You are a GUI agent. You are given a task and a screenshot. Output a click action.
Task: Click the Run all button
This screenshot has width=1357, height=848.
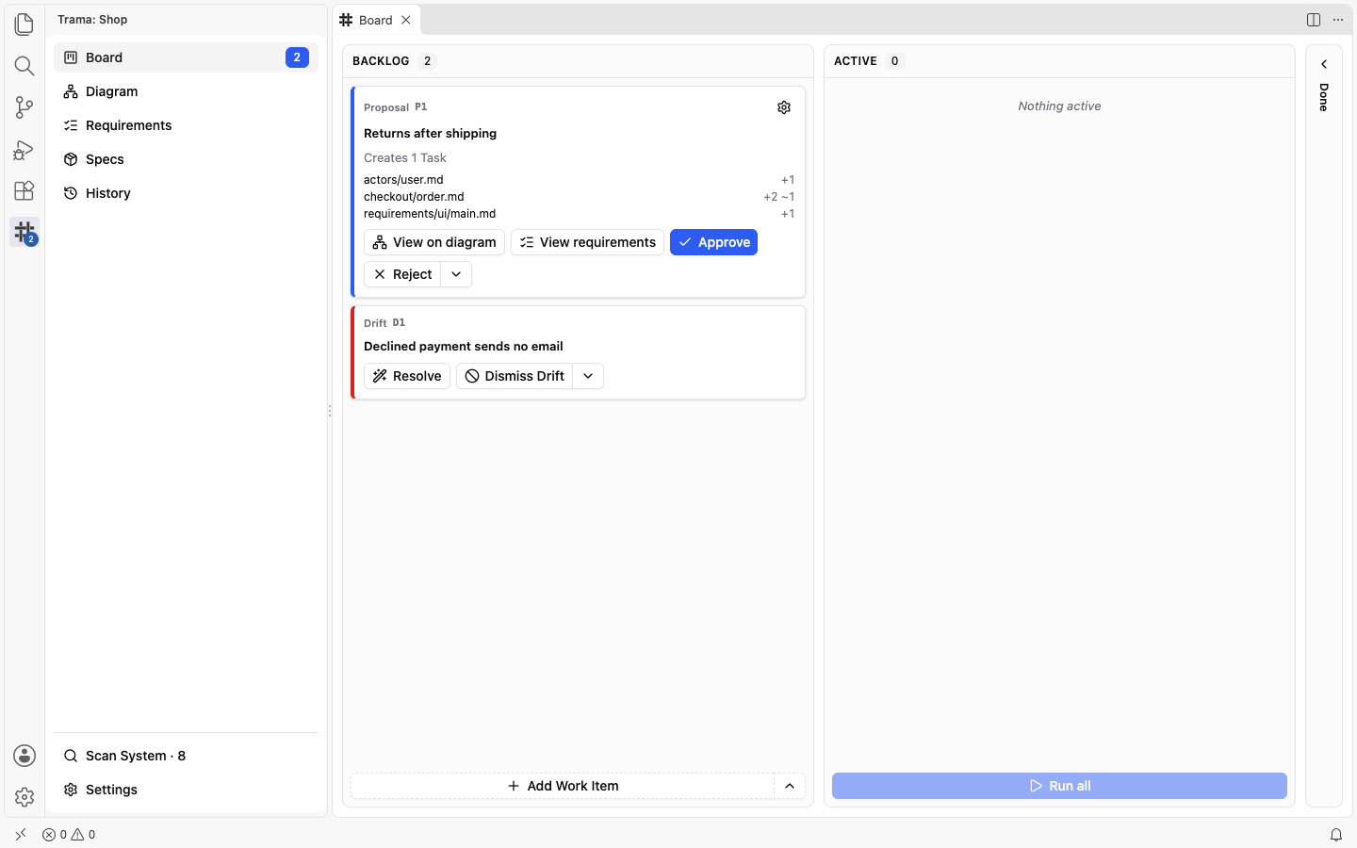[x=1059, y=786]
